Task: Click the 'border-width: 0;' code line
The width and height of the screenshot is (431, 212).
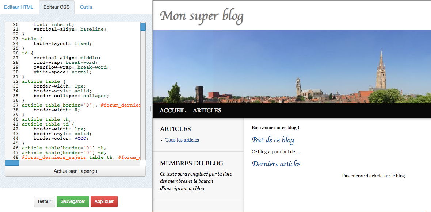Action: (x=57, y=110)
